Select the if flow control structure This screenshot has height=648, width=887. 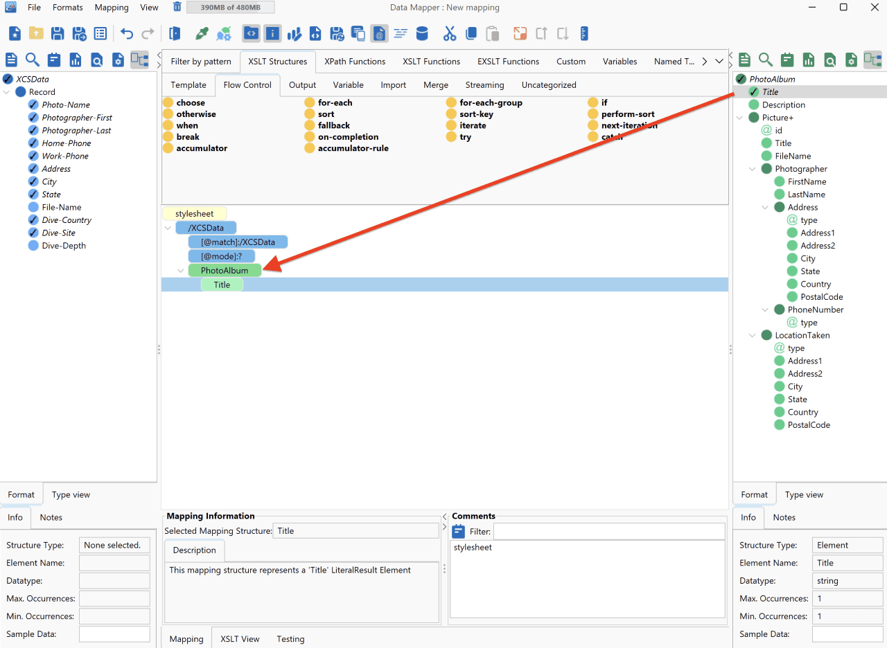597,102
